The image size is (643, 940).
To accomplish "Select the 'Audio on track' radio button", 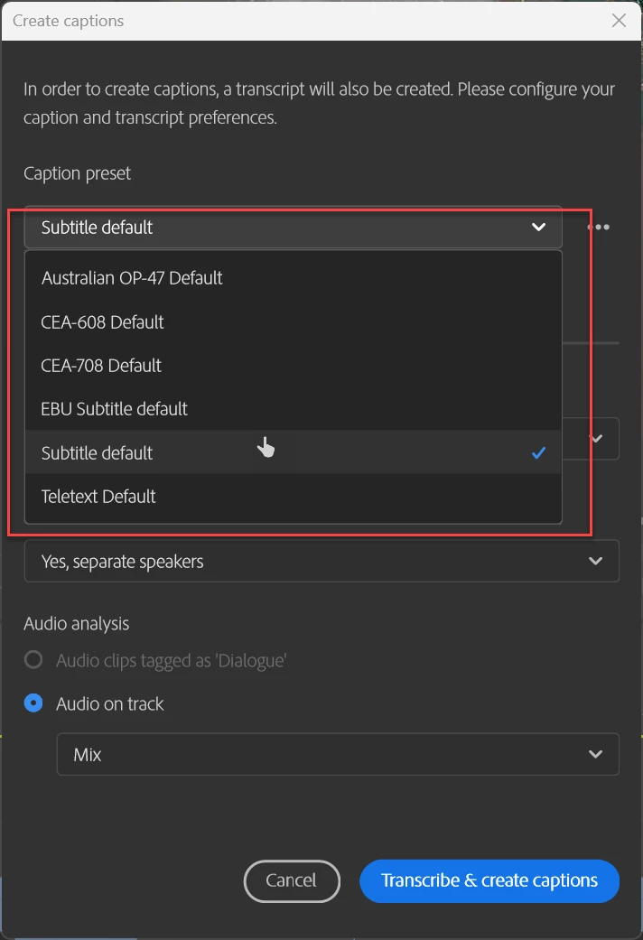I will 33,703.
